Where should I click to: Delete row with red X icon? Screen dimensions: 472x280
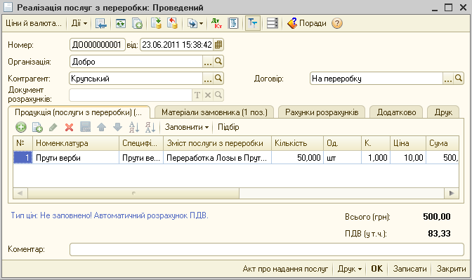(x=70, y=127)
